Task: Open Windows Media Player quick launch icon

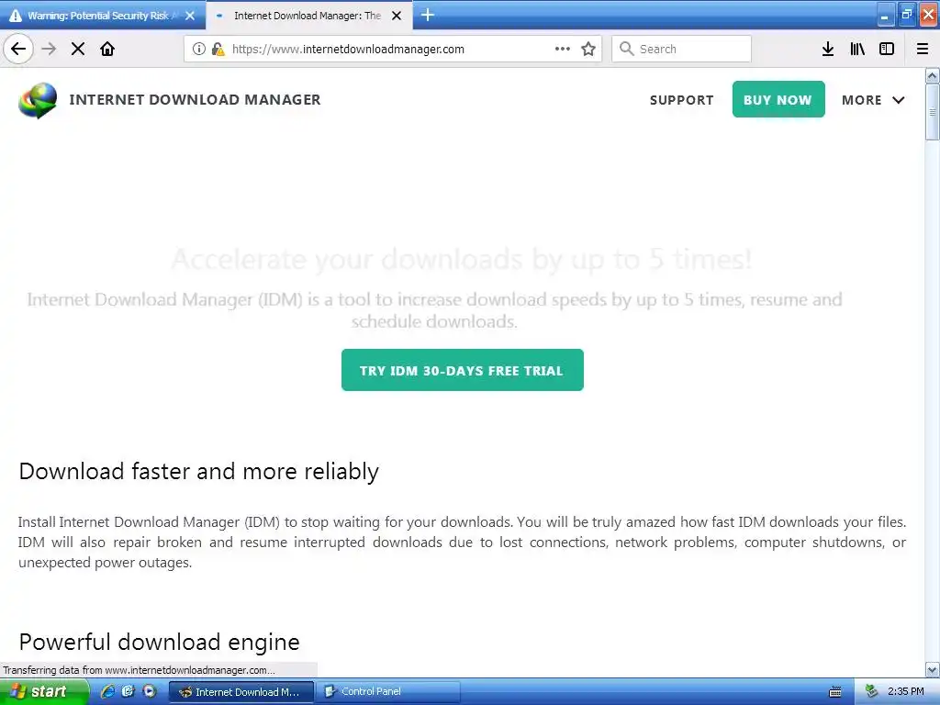Action: [150, 691]
